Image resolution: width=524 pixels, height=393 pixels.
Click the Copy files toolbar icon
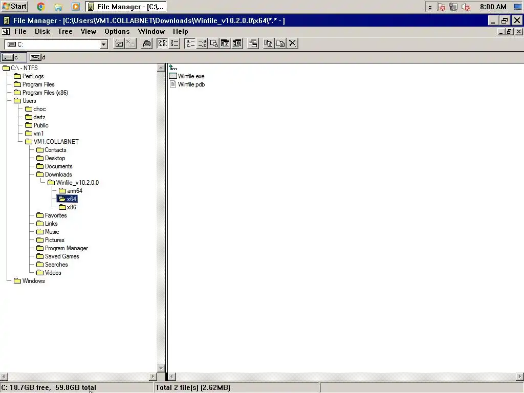[x=268, y=43]
